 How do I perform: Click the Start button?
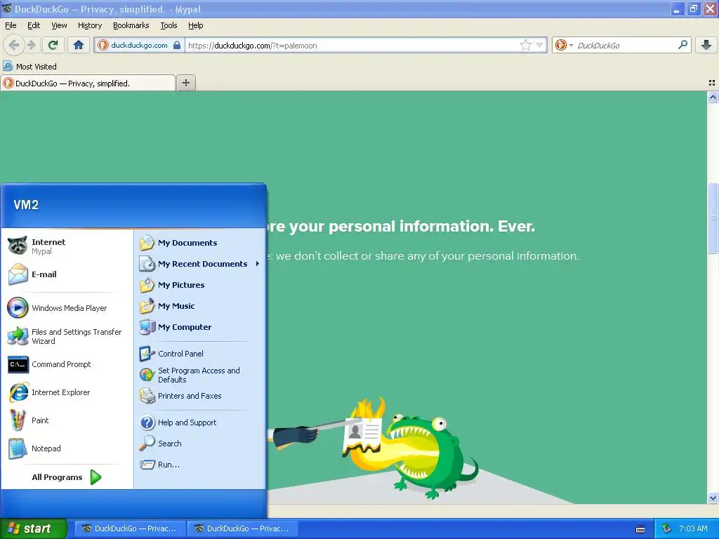tap(34, 528)
